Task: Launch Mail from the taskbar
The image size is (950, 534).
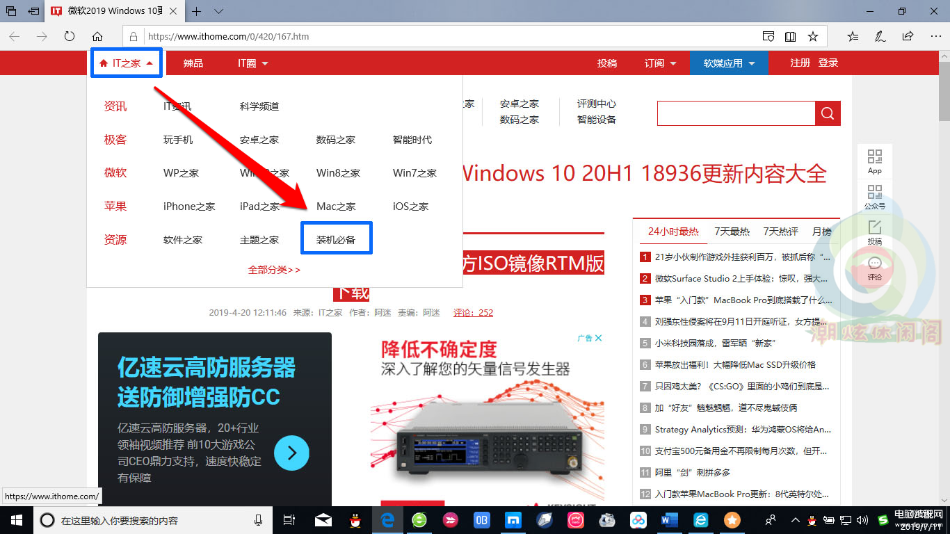Action: (x=323, y=519)
